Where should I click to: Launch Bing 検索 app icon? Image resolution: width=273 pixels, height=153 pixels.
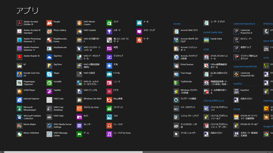[x=109, y=100]
